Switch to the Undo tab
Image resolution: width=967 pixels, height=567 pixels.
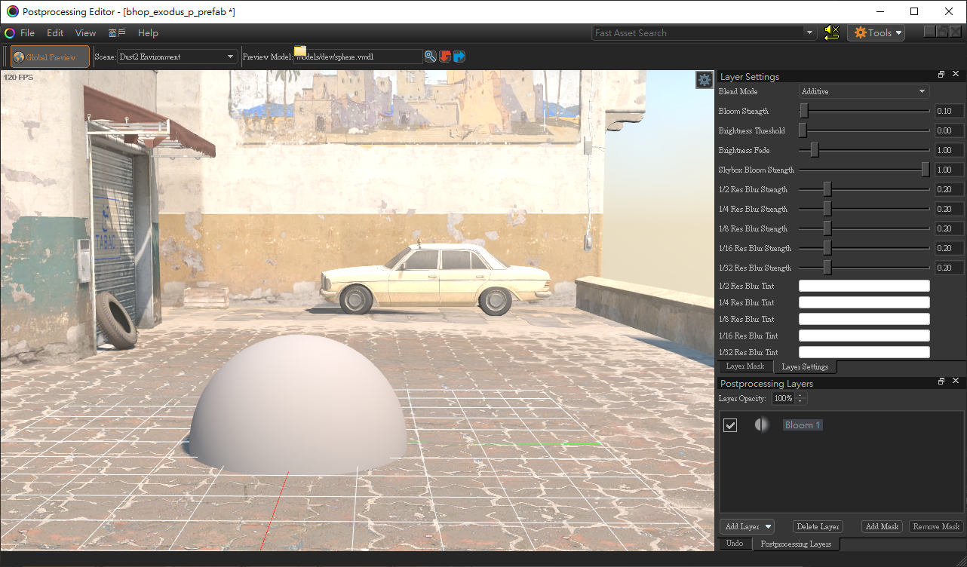[735, 544]
